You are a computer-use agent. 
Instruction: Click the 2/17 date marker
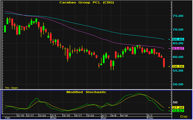click(x=30, y=116)
